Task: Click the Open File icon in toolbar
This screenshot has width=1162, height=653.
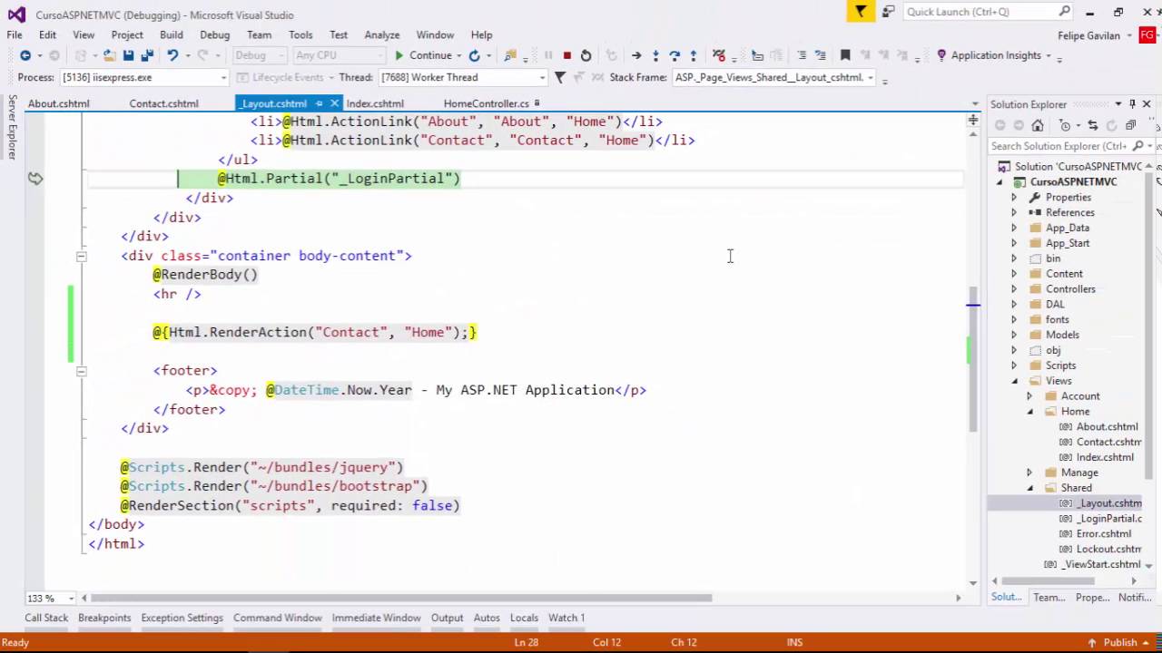Action: [x=109, y=55]
